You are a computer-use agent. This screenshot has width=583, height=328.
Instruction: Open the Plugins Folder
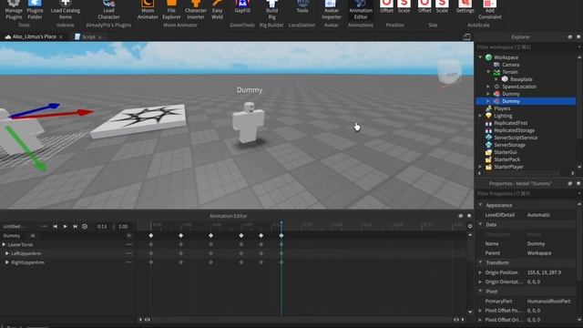[x=35, y=10]
